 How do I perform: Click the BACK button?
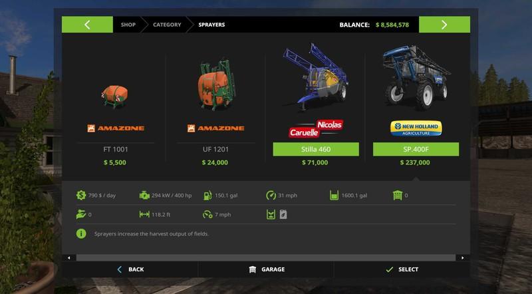pyautogui.click(x=130, y=269)
